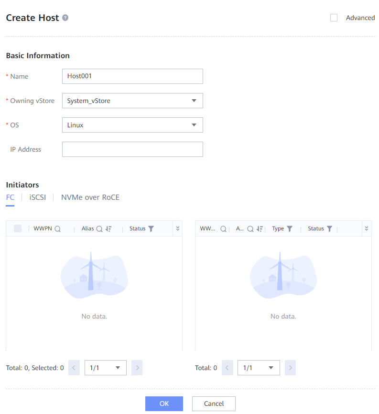Filter by Type in the right table
Image resolution: width=379 pixels, height=414 pixels.
pyautogui.click(x=289, y=229)
